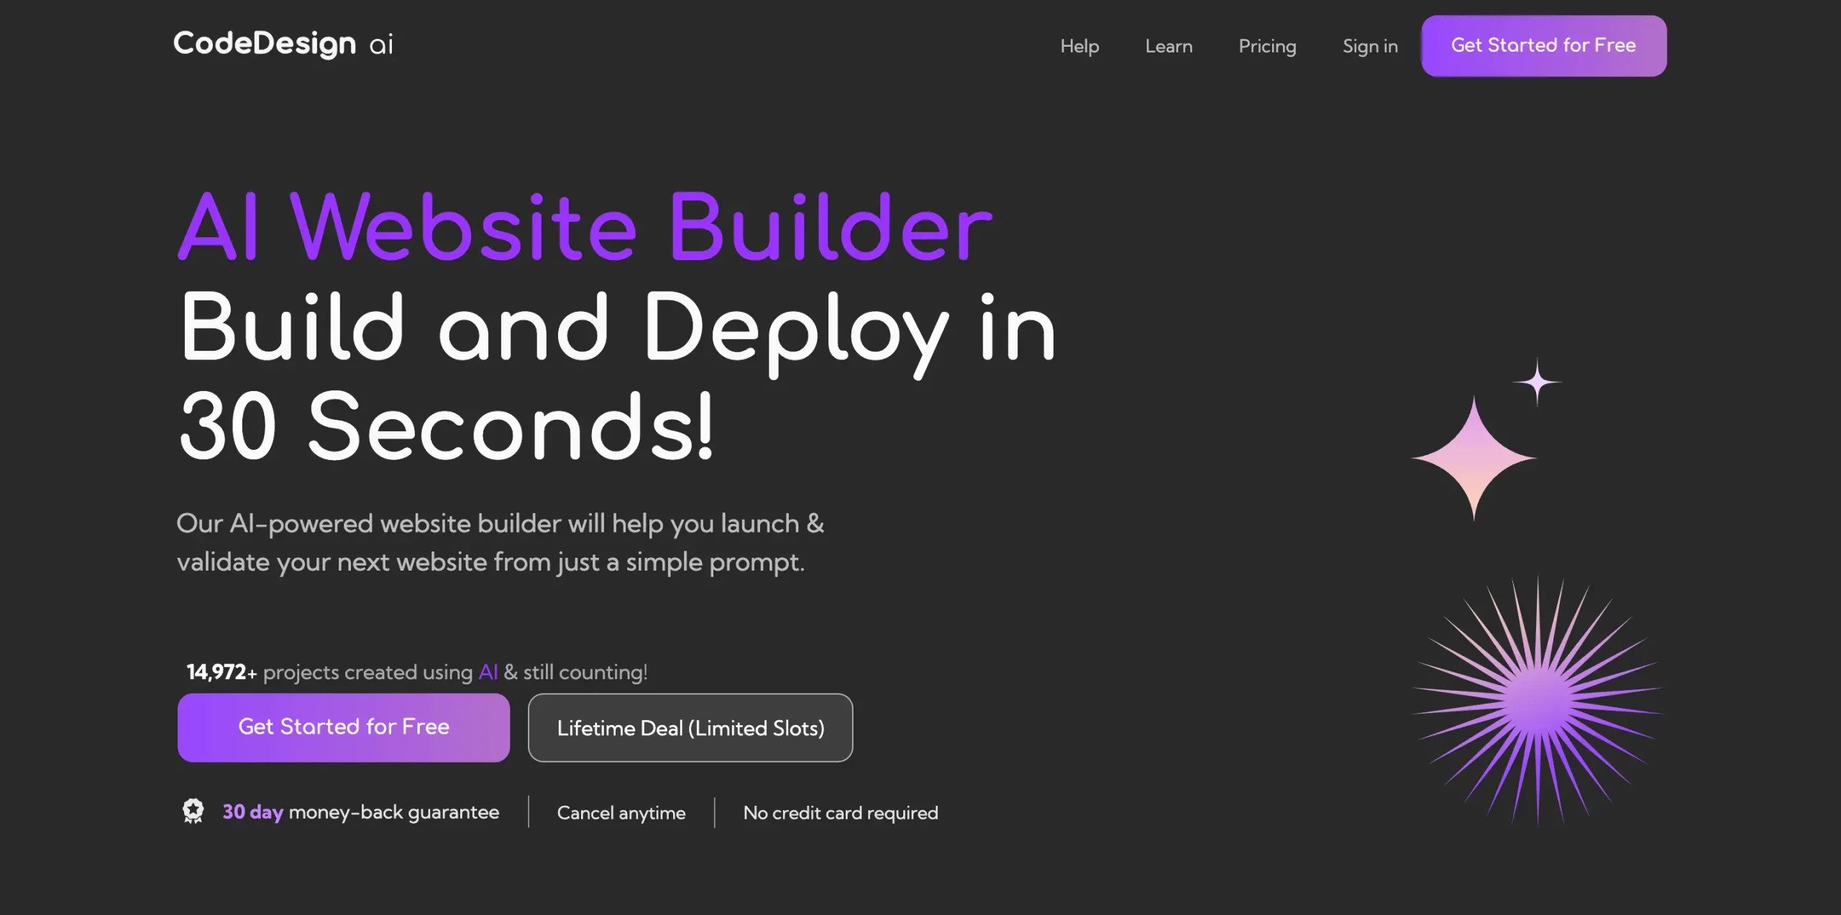Click Get Started for Free main CTA
Image resolution: width=1841 pixels, height=915 pixels.
point(343,727)
